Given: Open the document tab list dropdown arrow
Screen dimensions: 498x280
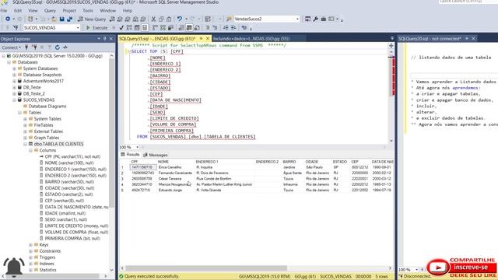Looking at the screenshot, I should (x=392, y=38).
